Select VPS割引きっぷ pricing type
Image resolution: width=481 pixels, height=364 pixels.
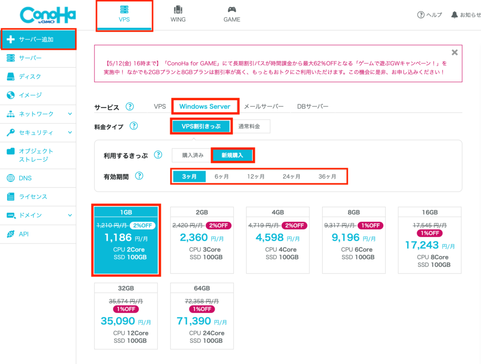(201, 126)
